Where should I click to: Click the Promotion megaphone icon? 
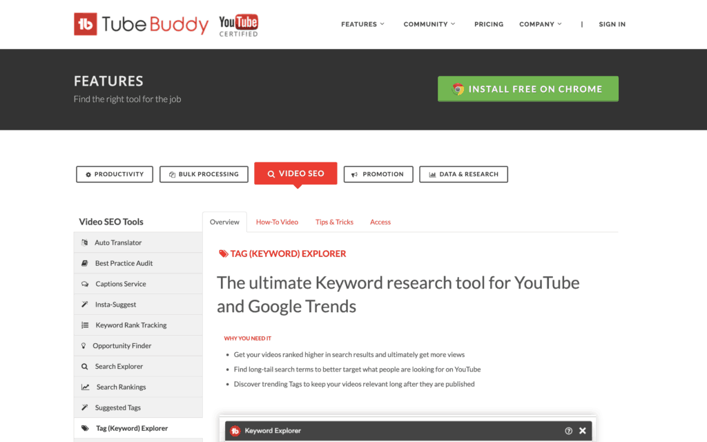[354, 175]
